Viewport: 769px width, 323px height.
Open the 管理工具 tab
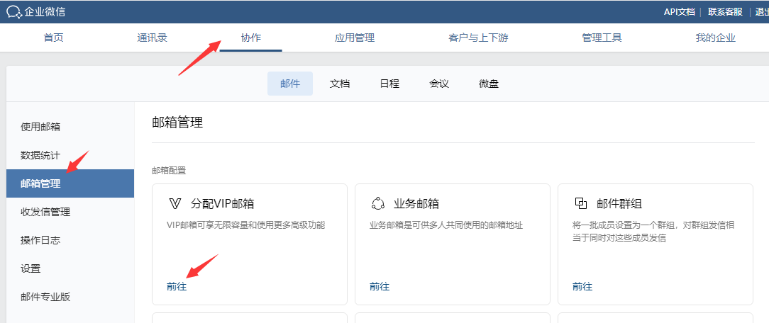coord(602,38)
